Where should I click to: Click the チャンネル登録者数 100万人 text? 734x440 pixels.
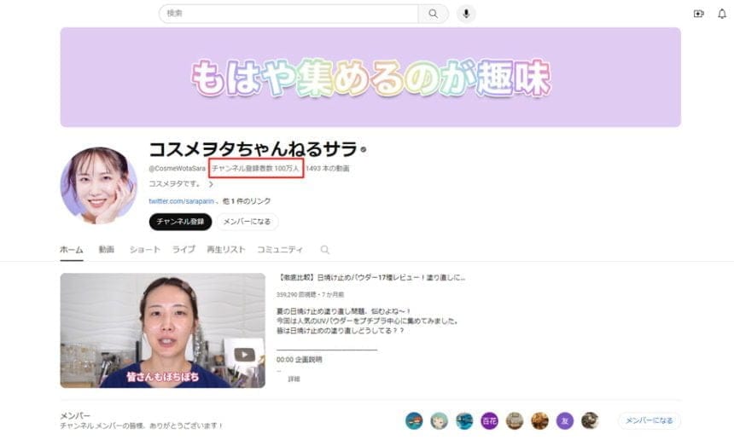[255, 168]
